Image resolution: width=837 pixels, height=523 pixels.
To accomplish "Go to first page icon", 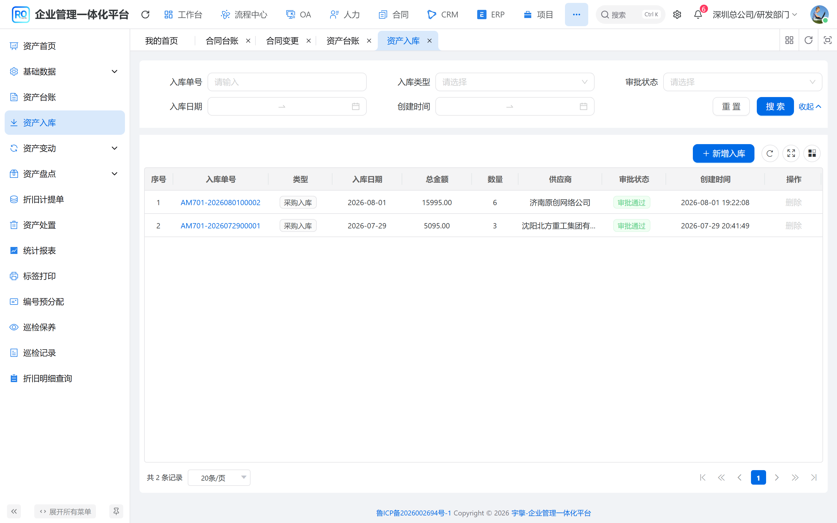I will 703,477.
